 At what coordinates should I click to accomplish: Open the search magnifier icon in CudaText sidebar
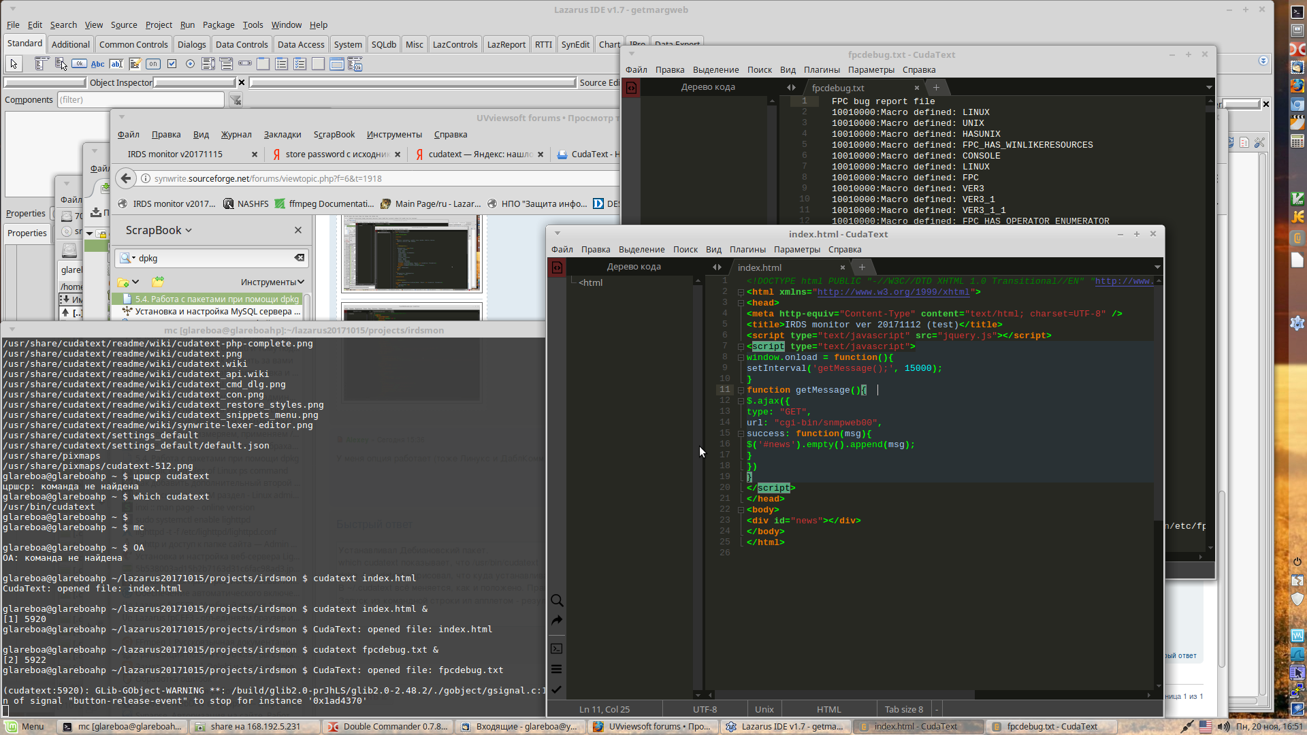point(557,600)
